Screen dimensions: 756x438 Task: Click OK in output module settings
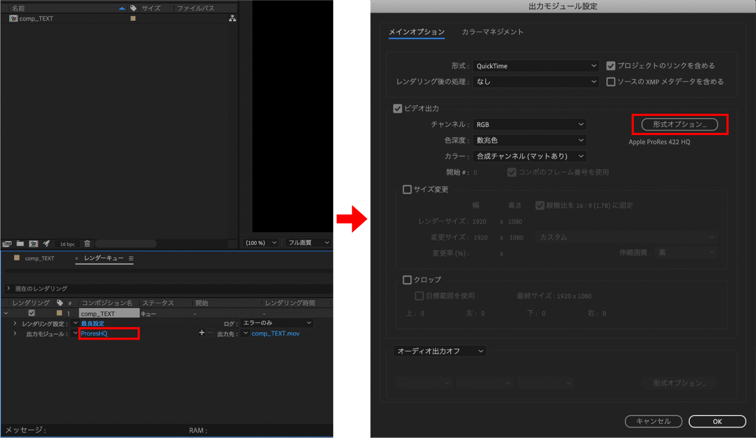(x=717, y=421)
